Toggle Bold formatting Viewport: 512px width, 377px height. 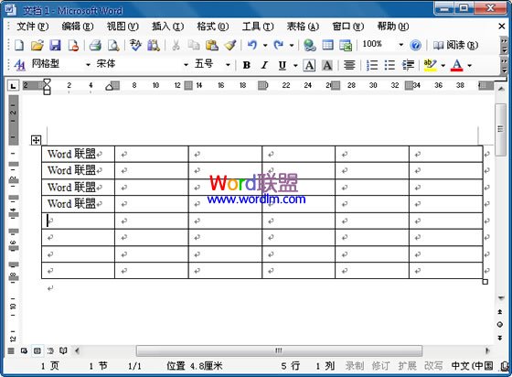247,65
